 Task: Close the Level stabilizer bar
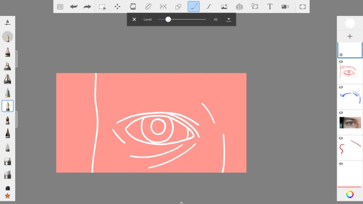134,19
